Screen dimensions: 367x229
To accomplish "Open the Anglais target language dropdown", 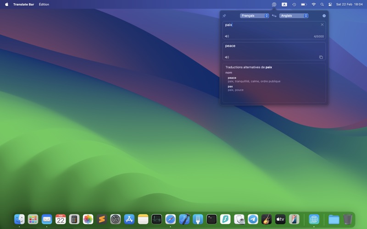I will pos(294,16).
